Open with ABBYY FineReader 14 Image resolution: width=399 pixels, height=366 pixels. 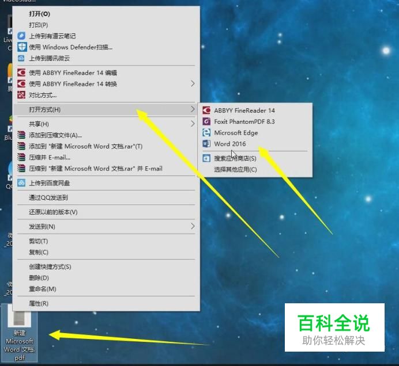255,110
